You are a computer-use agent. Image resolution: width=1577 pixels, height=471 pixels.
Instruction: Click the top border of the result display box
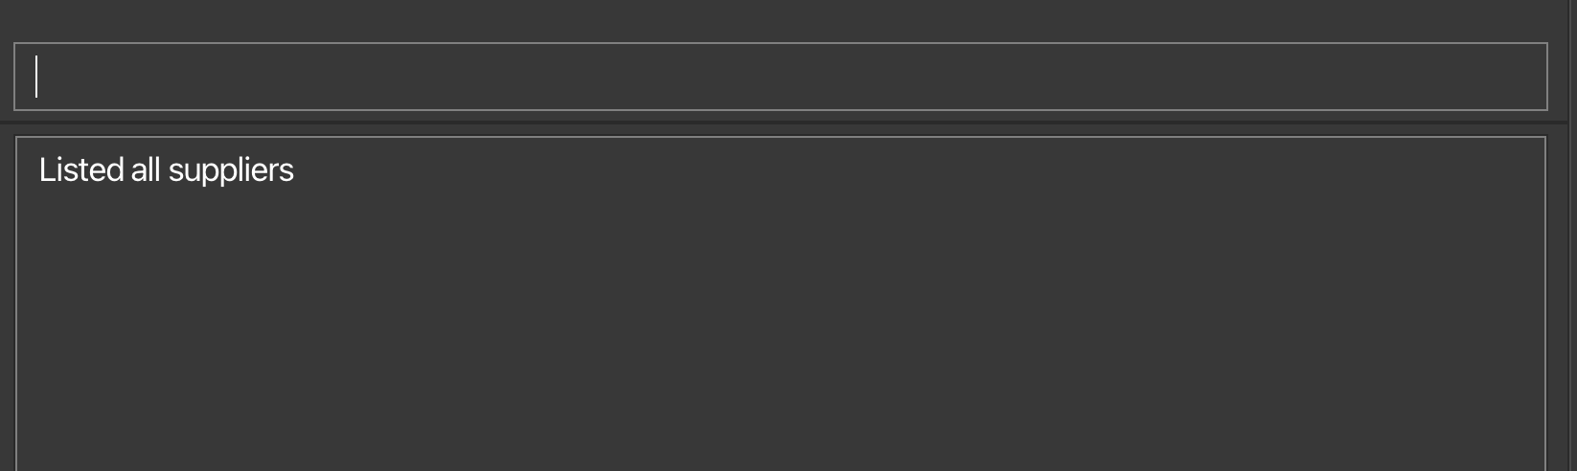point(780,137)
